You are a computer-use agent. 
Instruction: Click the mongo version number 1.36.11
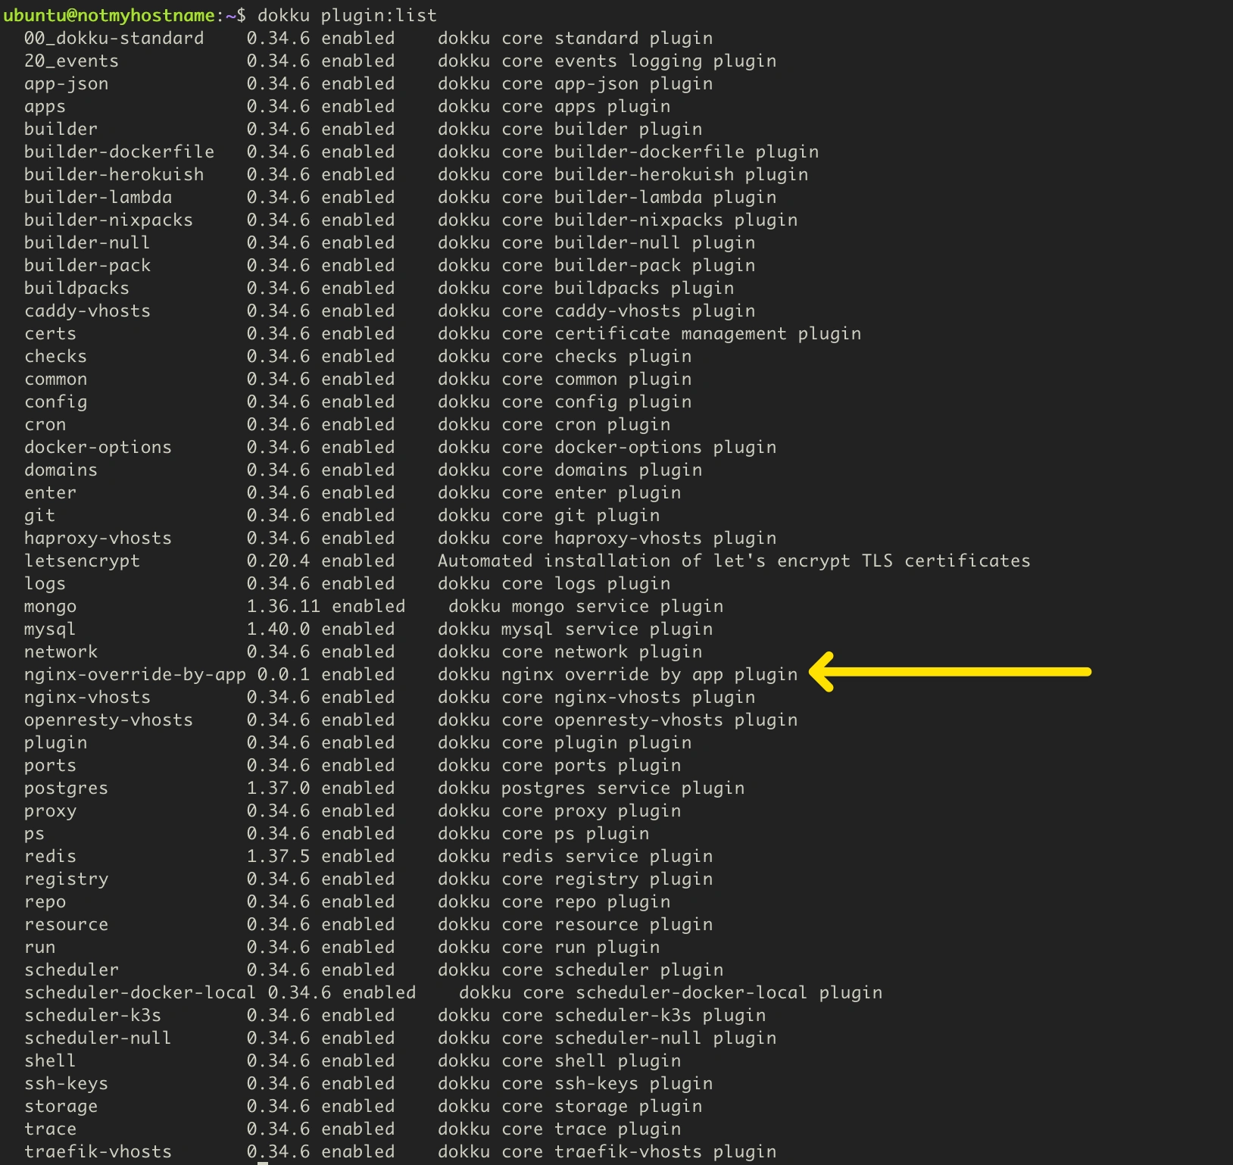tap(283, 606)
